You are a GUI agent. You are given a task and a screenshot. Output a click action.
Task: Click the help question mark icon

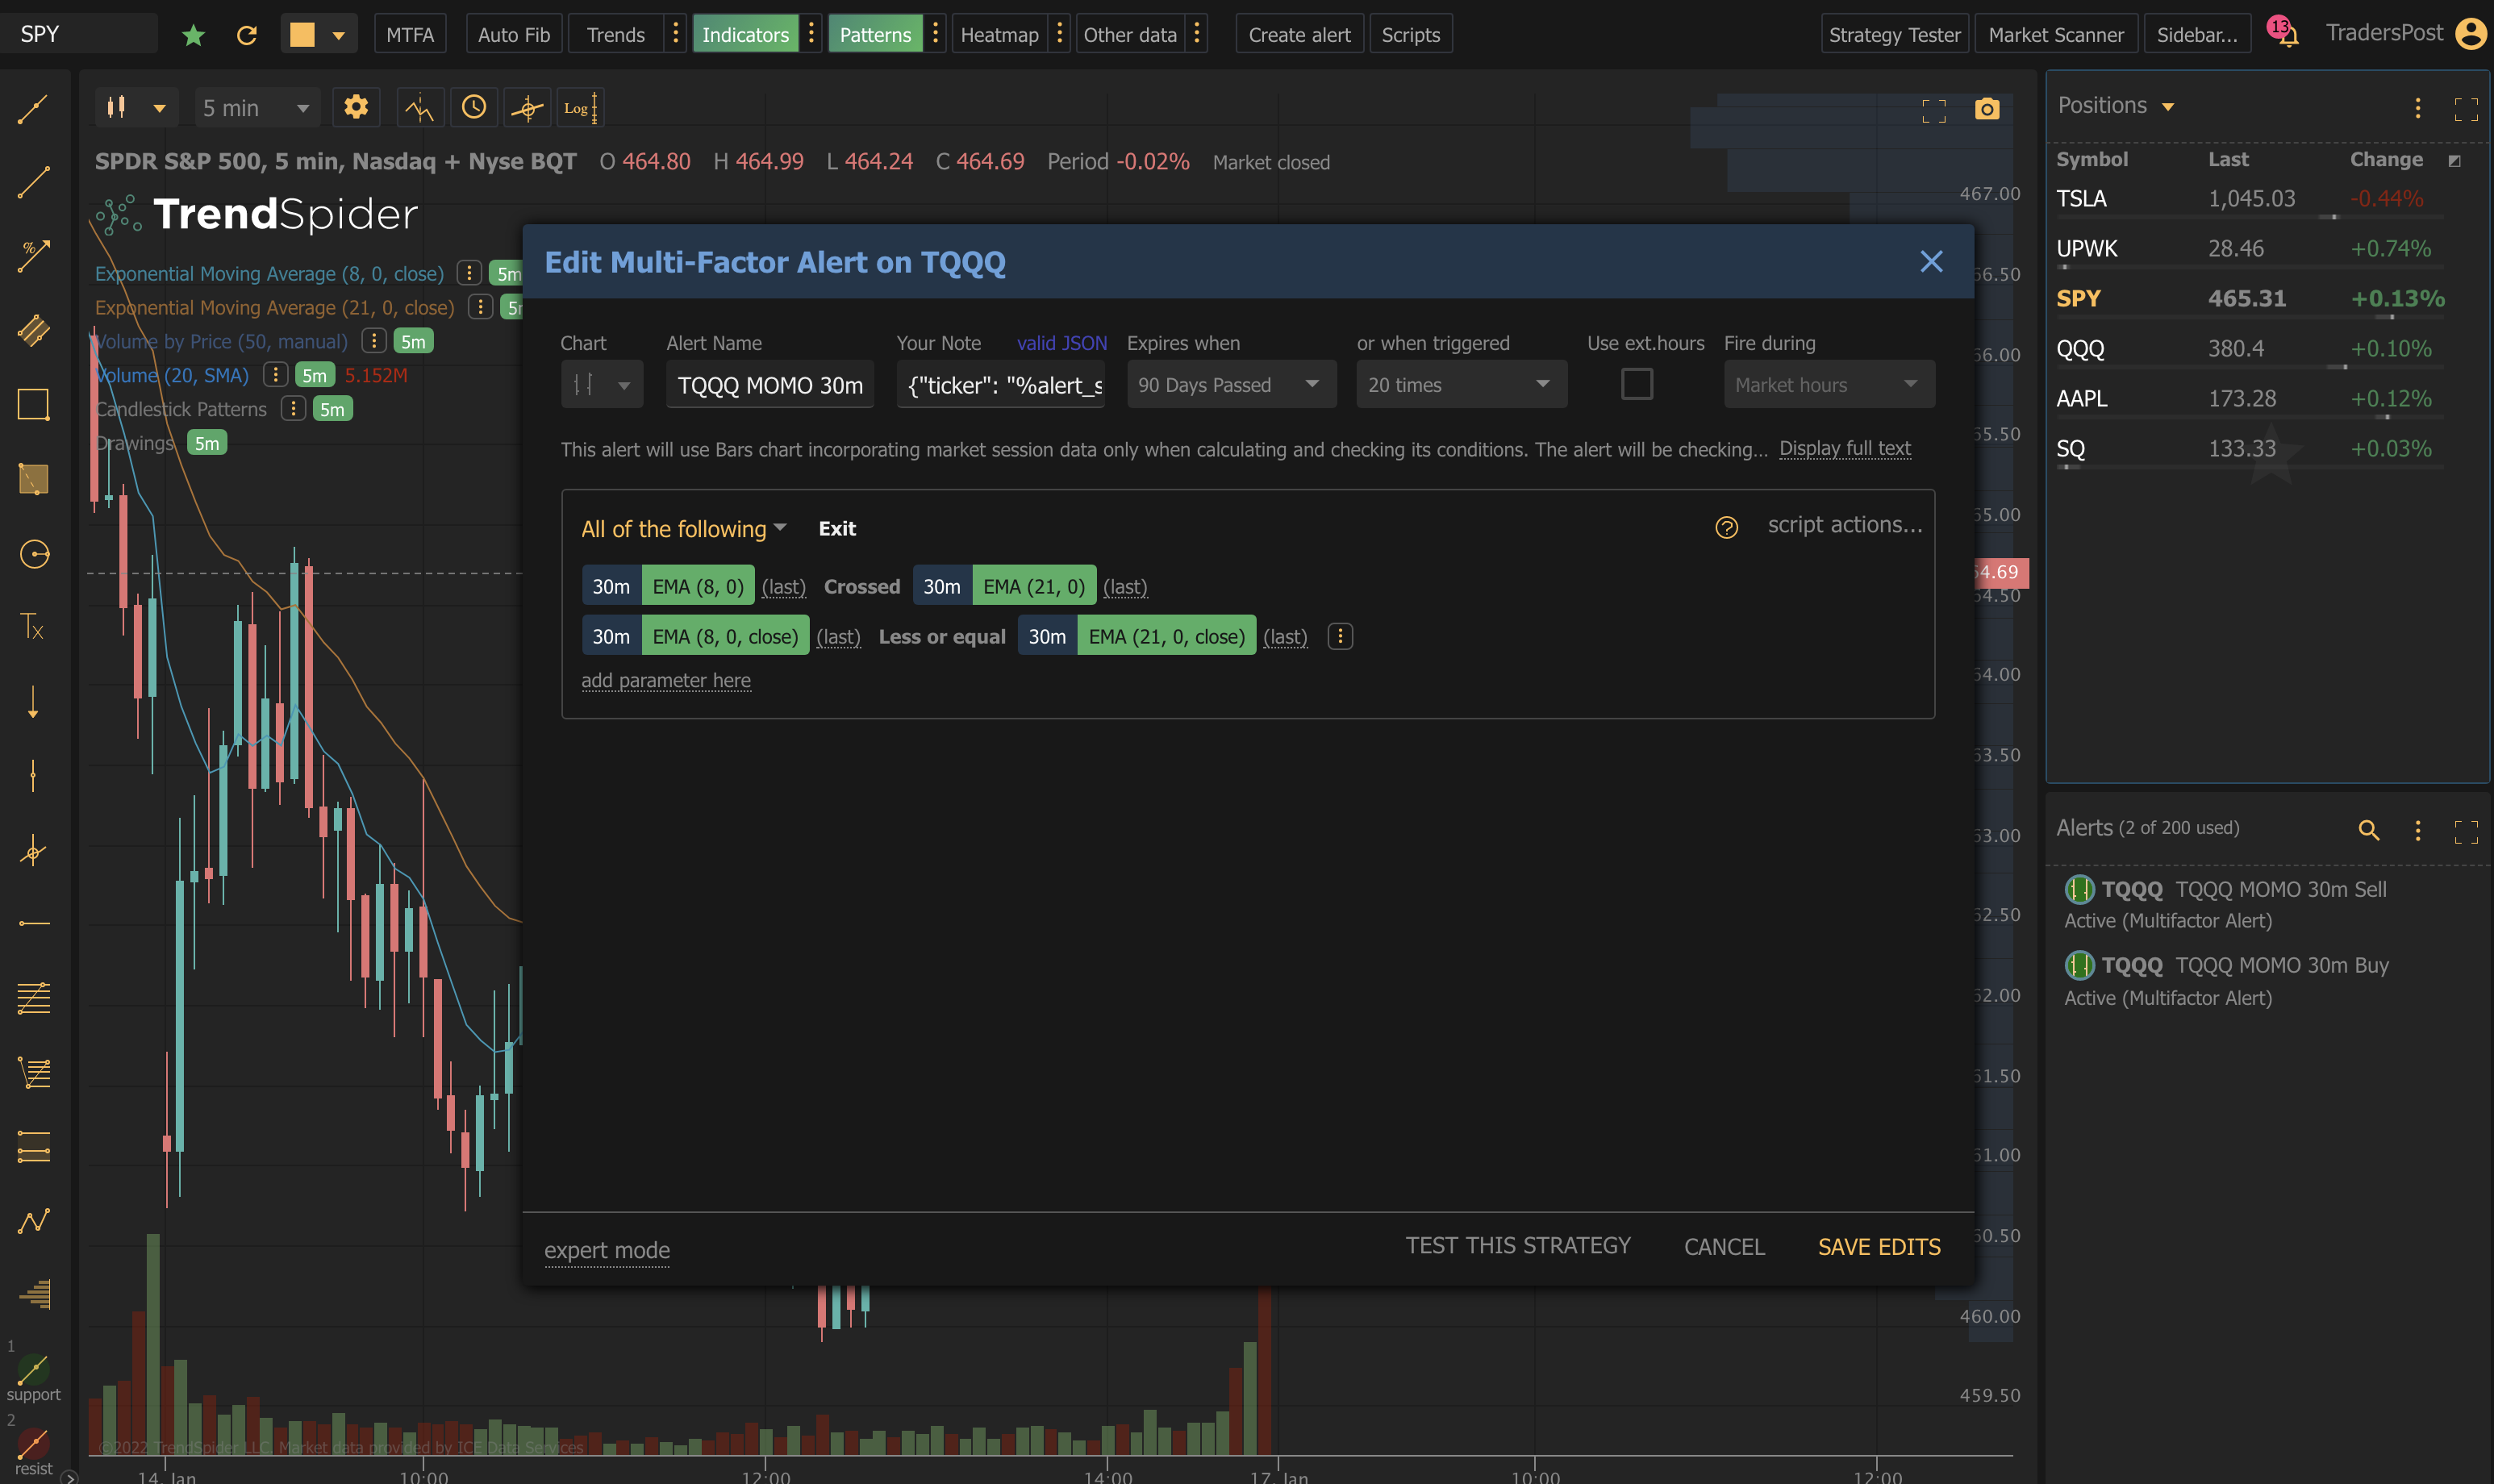[x=1726, y=527]
